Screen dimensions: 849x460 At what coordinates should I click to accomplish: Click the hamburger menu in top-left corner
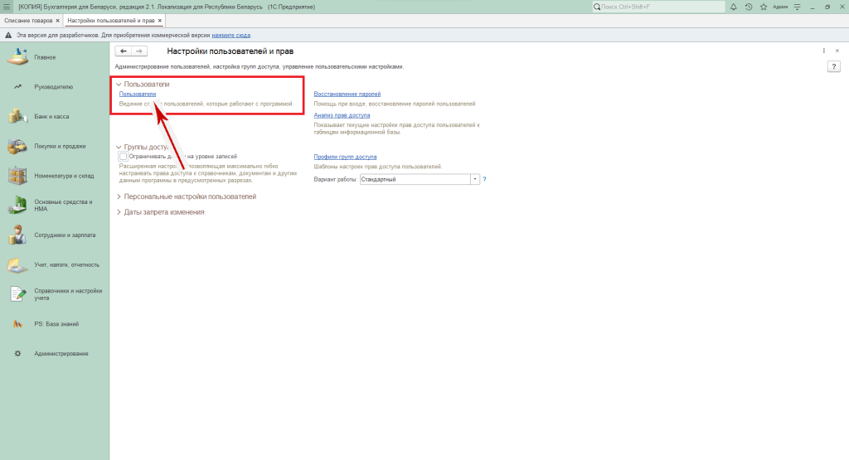click(7, 7)
